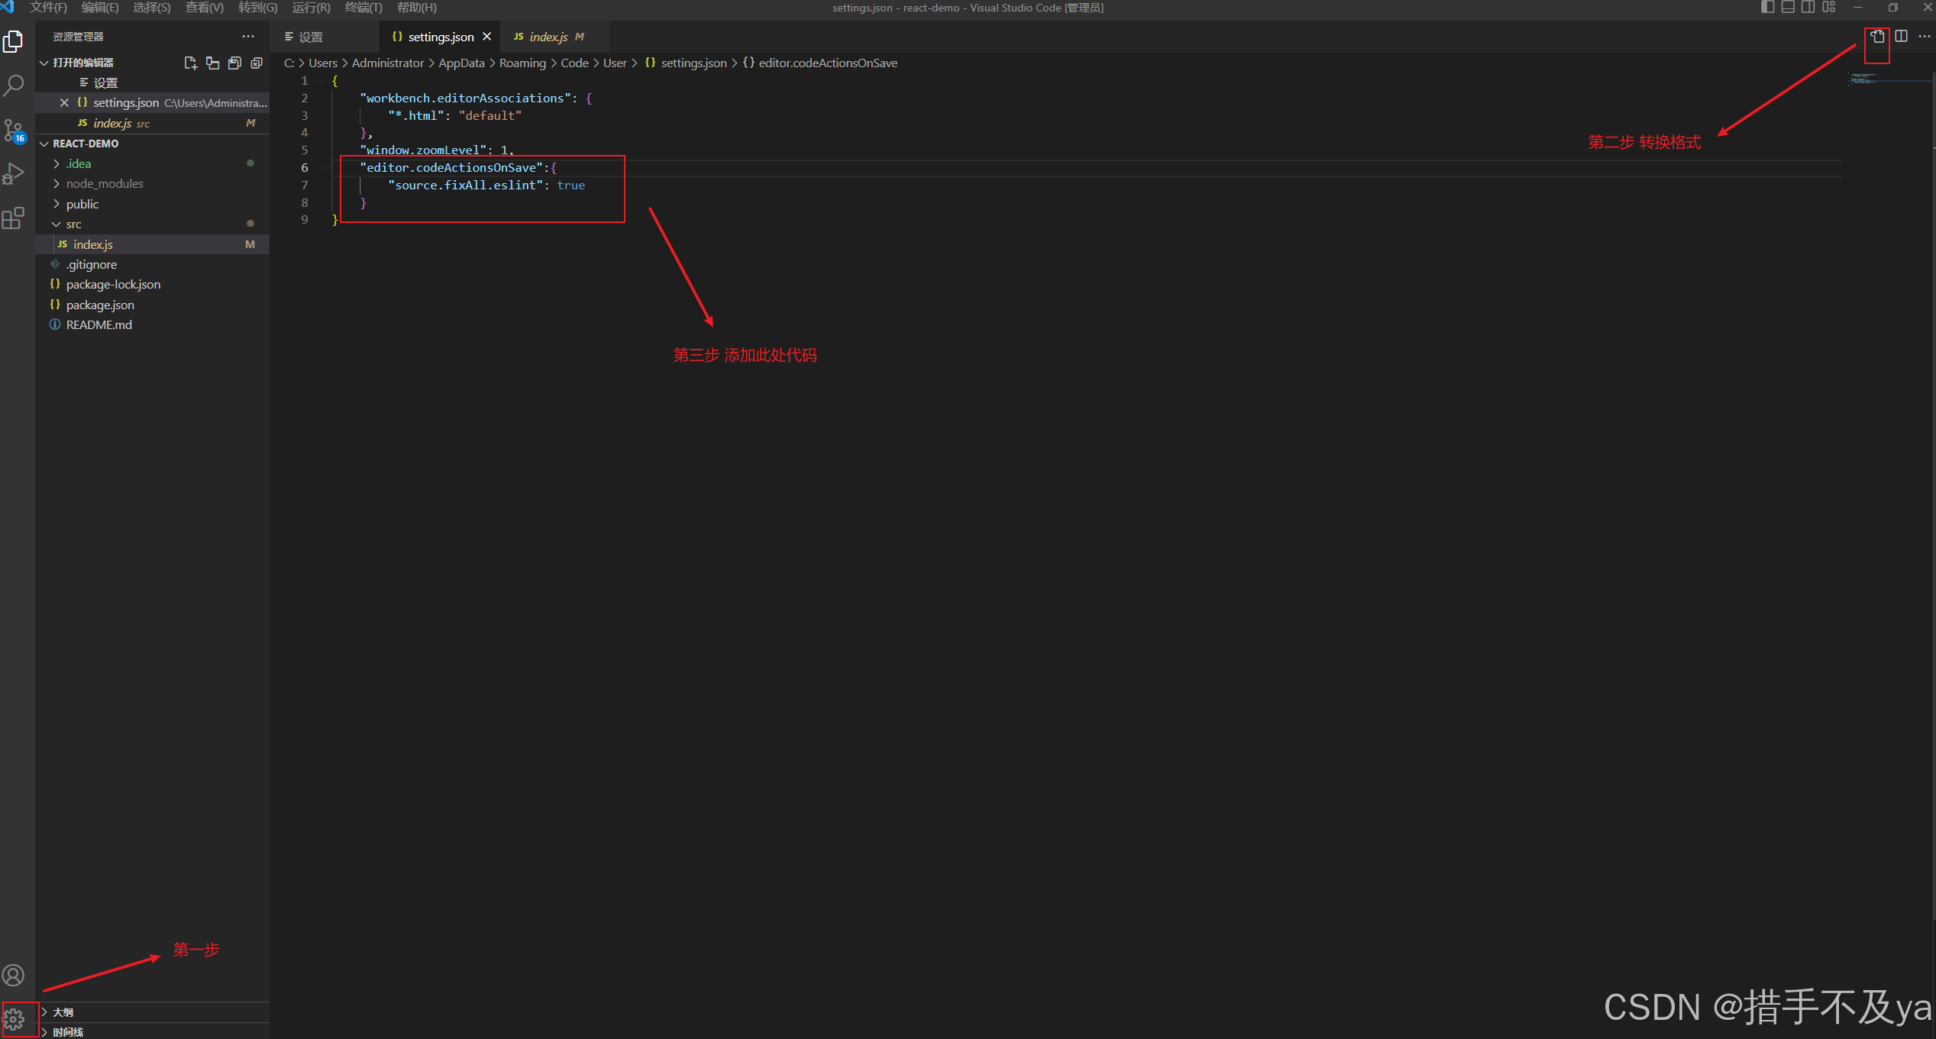The image size is (1936, 1039).
Task: Open the Search view in activity bar
Action: [x=14, y=85]
